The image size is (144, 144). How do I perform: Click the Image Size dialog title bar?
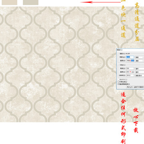pyautogui.click(x=130, y=50)
